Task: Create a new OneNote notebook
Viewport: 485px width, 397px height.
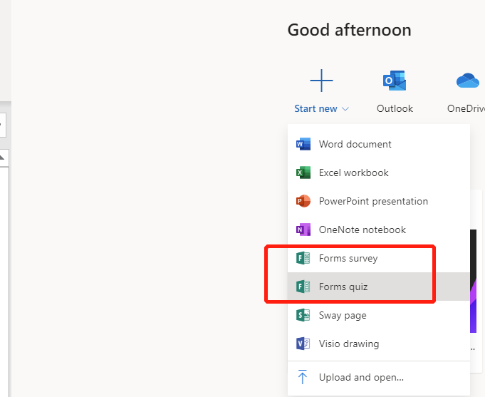Action: [x=379, y=230]
